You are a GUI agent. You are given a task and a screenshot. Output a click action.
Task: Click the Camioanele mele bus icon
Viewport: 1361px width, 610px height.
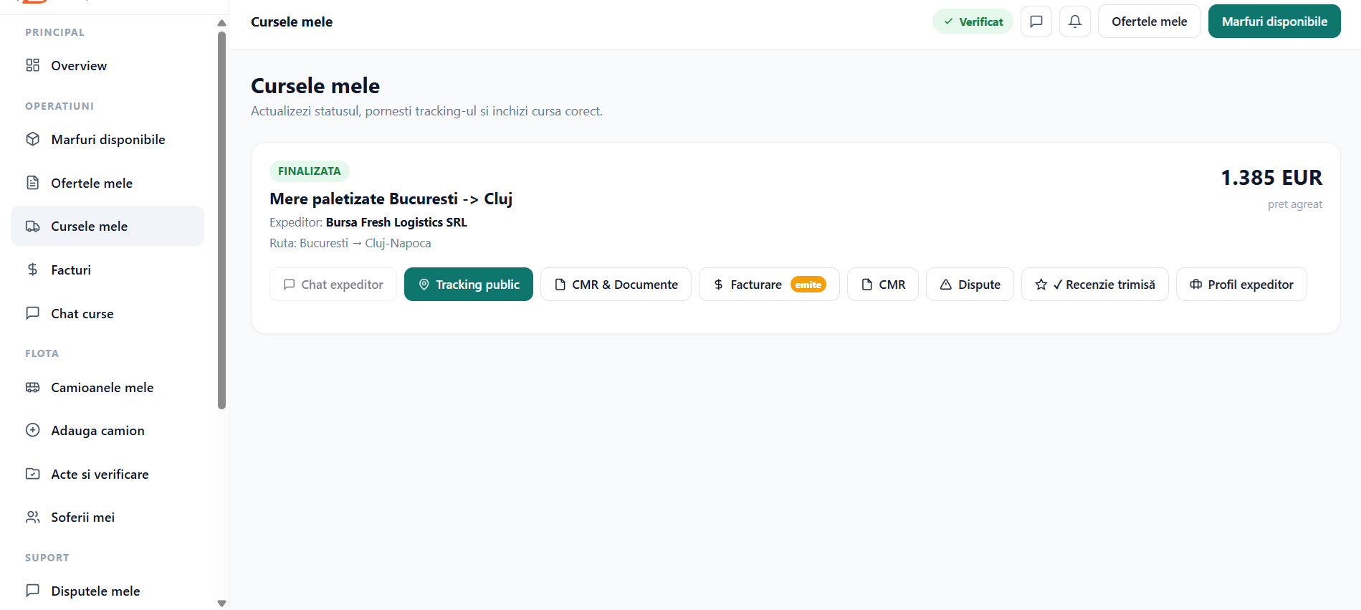[x=33, y=387]
